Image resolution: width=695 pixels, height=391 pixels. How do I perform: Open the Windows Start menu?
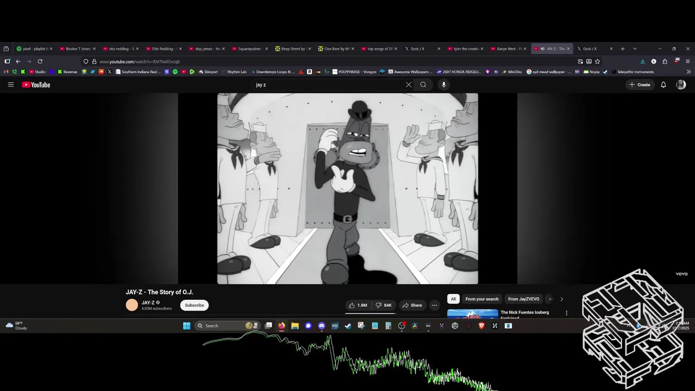click(x=187, y=326)
